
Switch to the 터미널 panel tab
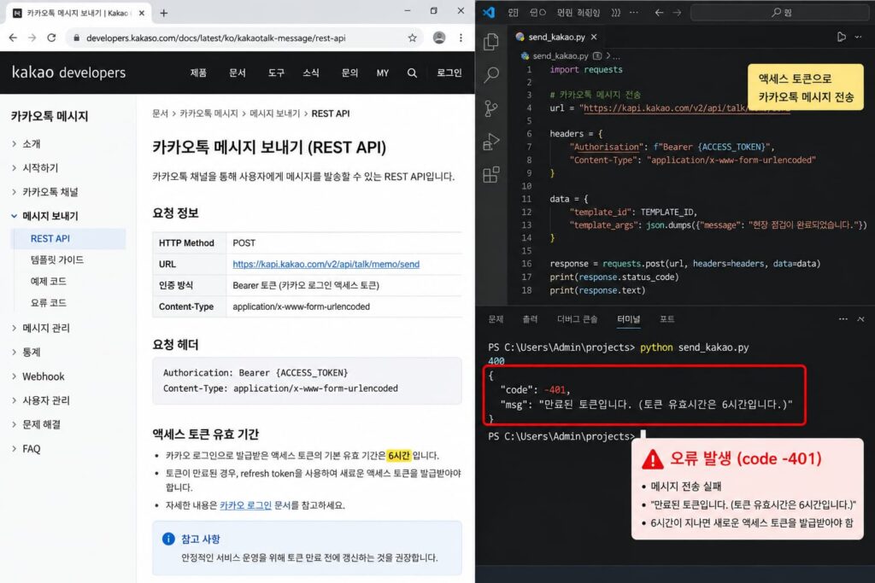click(628, 319)
